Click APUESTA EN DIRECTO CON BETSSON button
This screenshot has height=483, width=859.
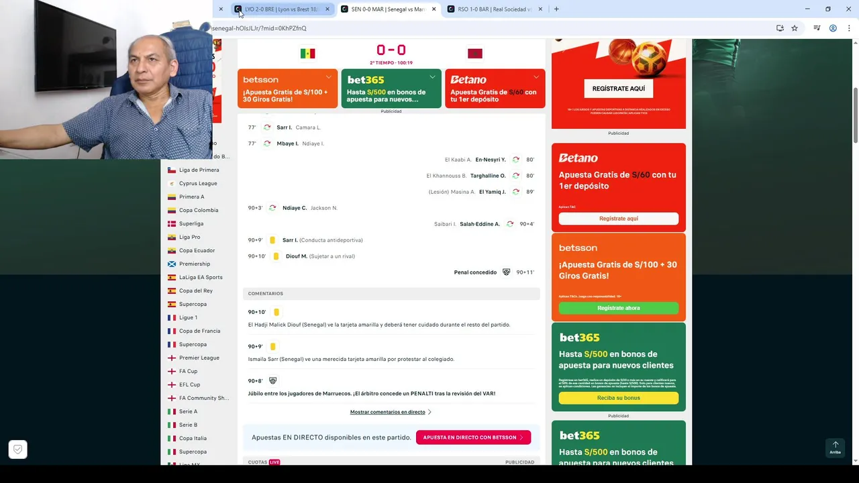[x=473, y=437]
